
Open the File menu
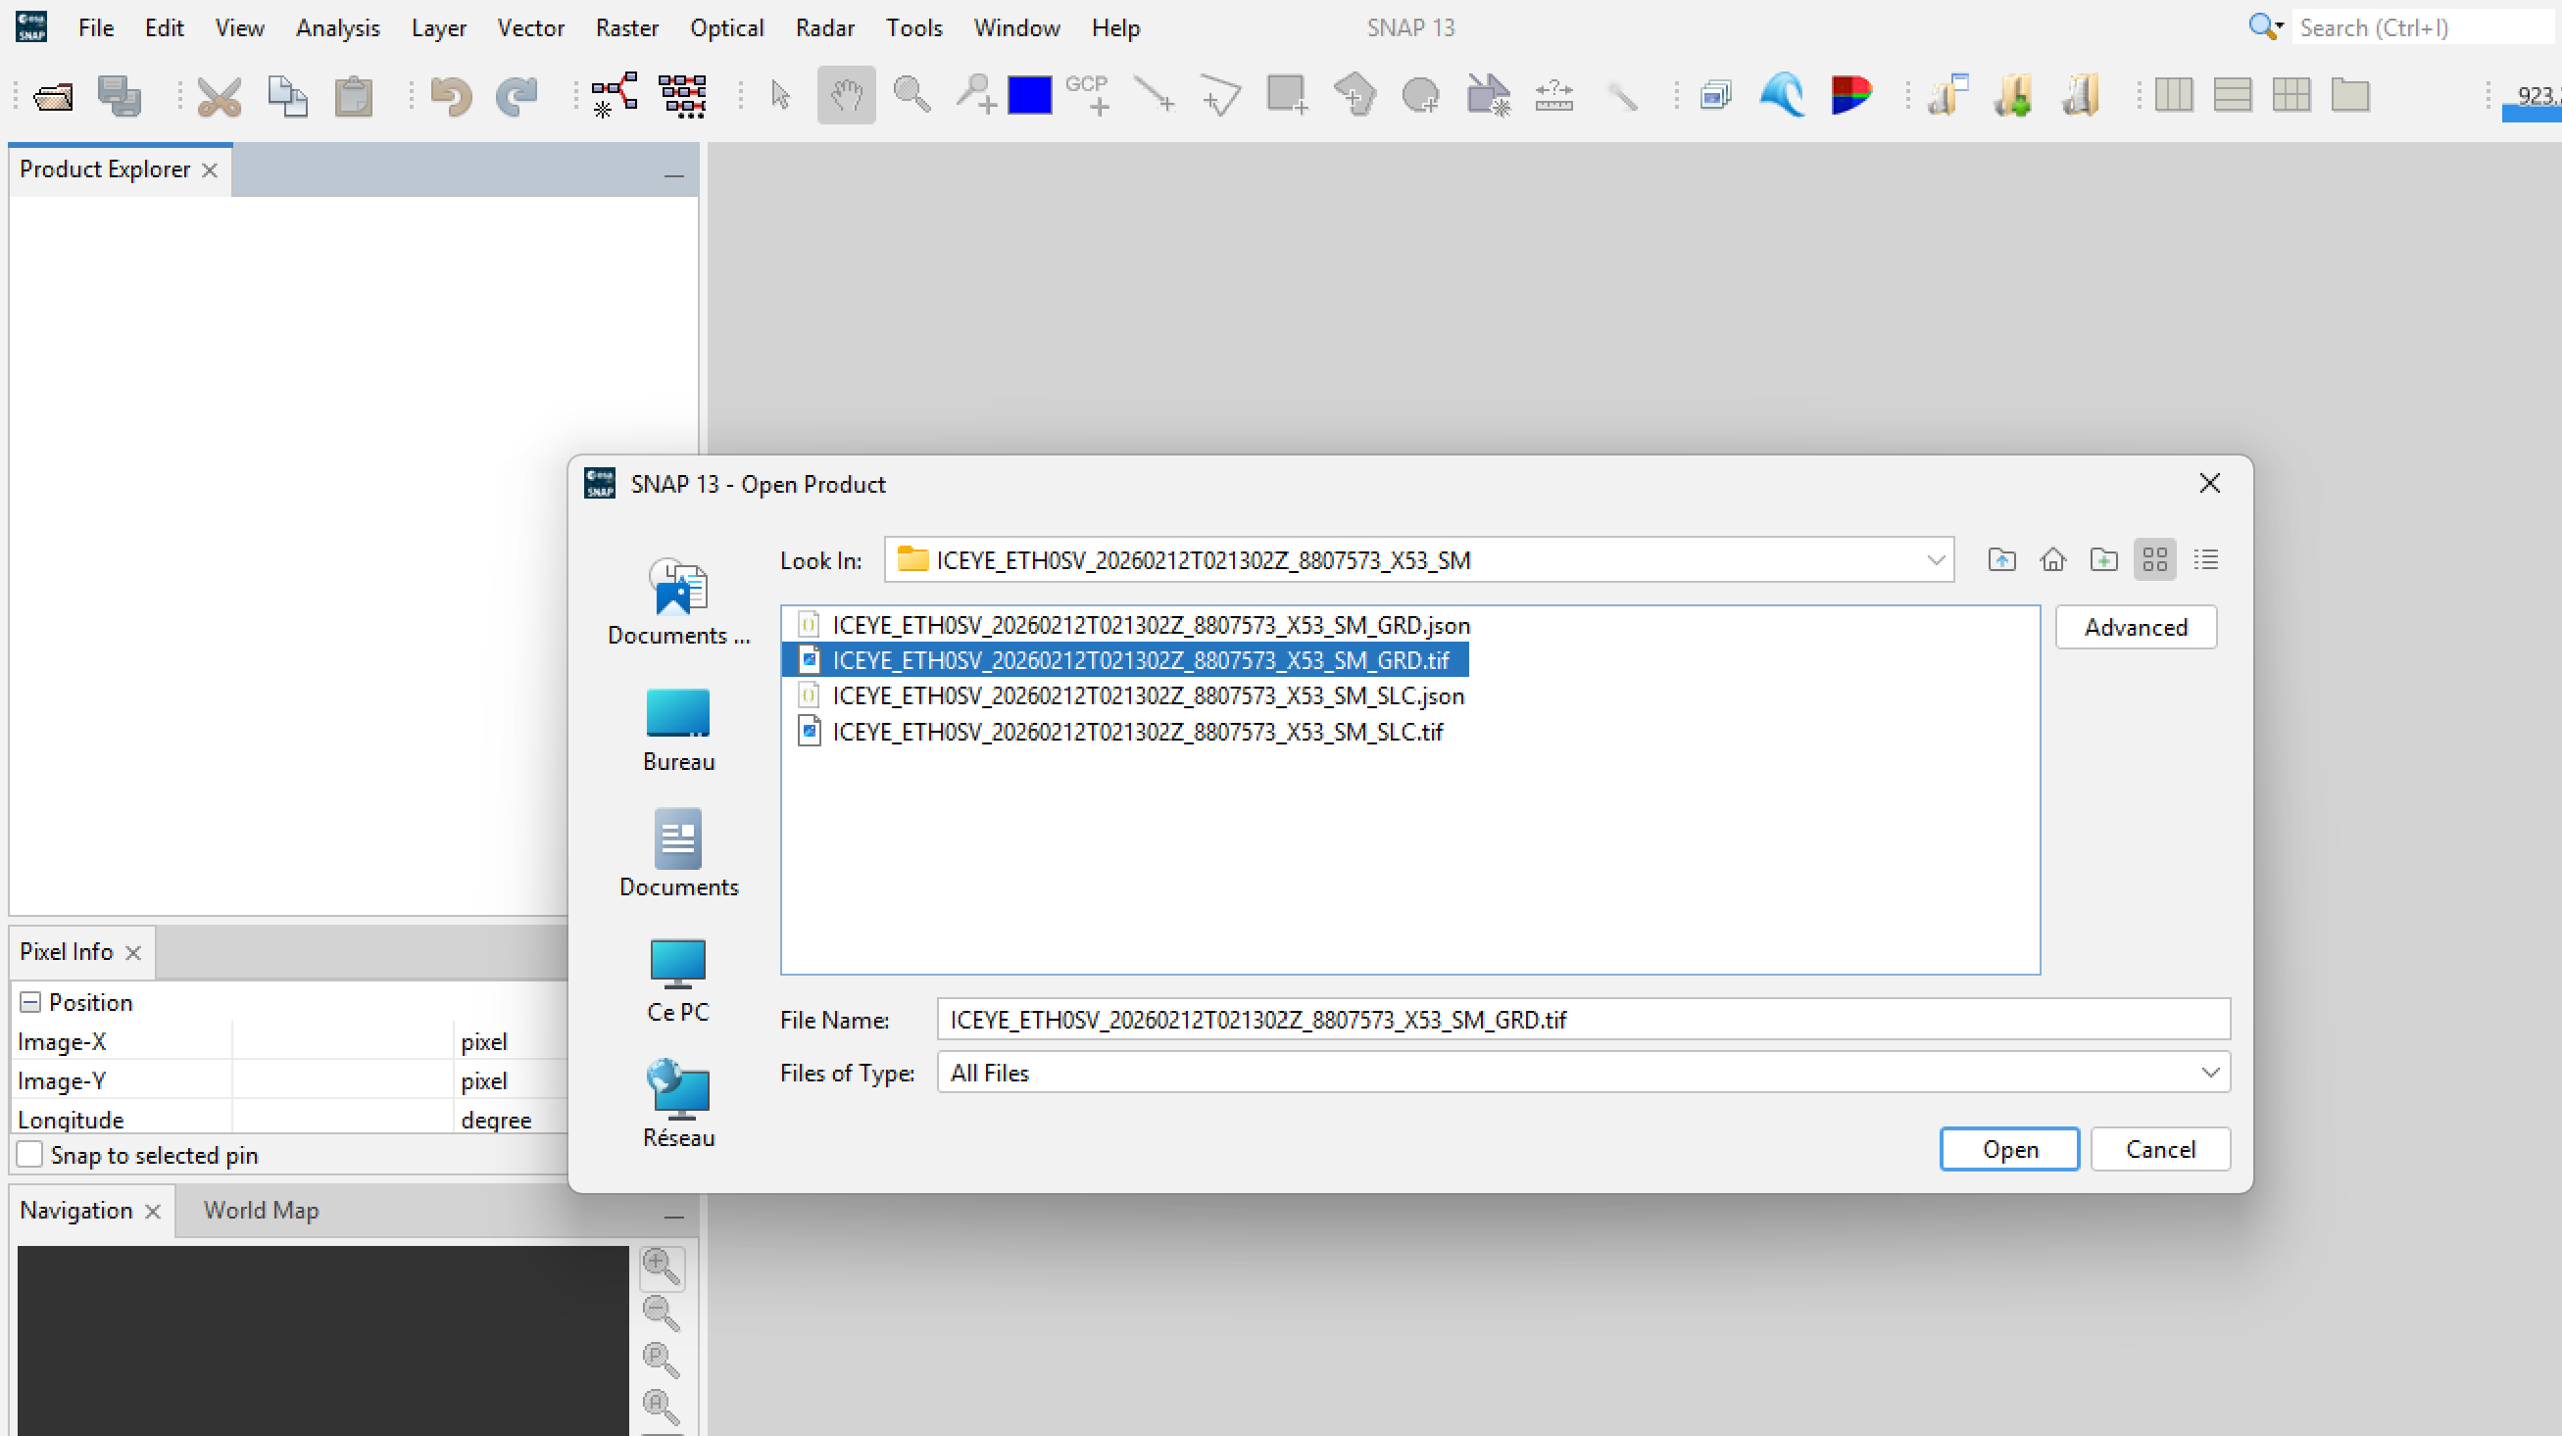pos(95,27)
